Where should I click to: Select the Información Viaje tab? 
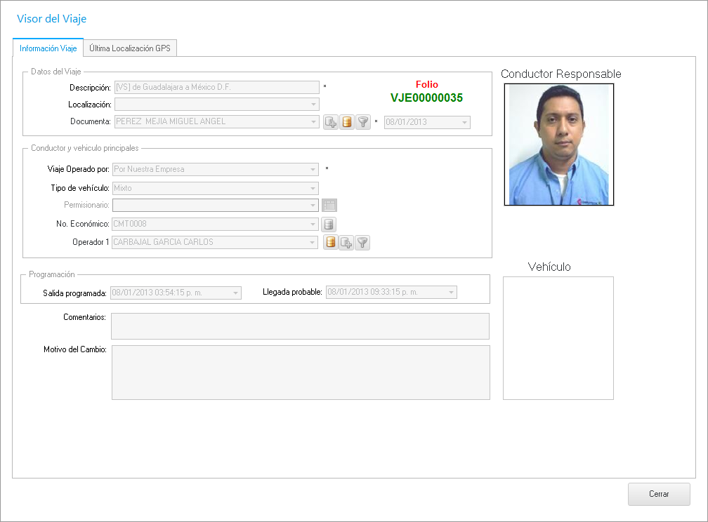point(48,48)
